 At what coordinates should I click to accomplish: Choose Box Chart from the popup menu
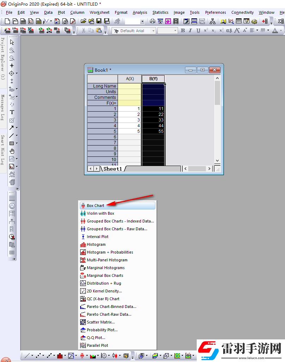point(95,206)
